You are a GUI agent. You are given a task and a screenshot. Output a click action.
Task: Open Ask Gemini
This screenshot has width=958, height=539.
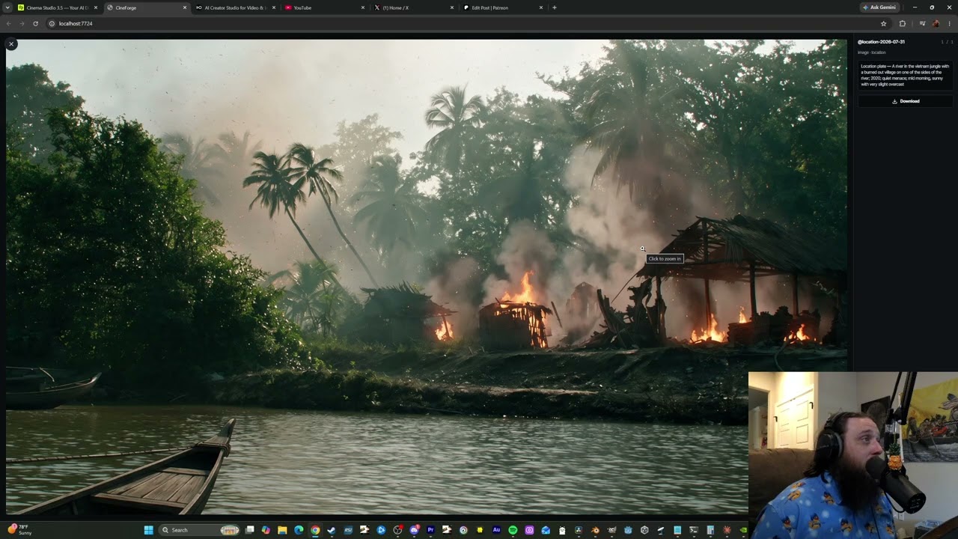[x=879, y=7]
